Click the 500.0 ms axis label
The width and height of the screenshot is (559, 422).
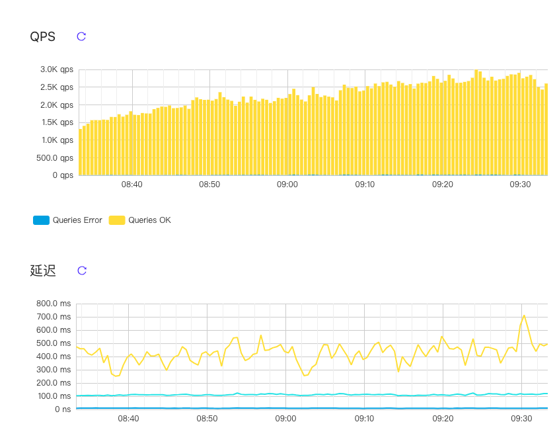click(x=54, y=343)
